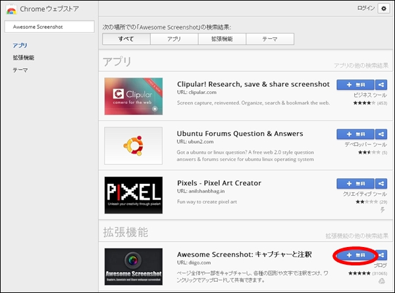Share the Awesome Screenshot extension
This screenshot has width=395, height=293.
click(x=382, y=256)
